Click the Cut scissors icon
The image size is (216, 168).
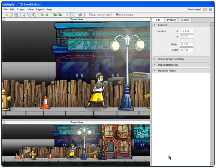point(24,15)
